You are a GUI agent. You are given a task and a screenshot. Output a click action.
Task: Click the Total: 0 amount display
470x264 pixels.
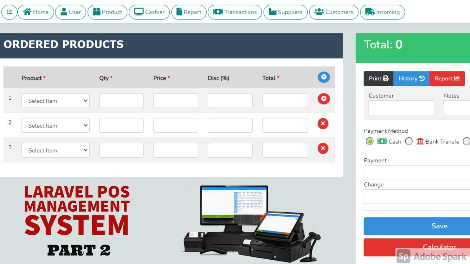(x=383, y=45)
